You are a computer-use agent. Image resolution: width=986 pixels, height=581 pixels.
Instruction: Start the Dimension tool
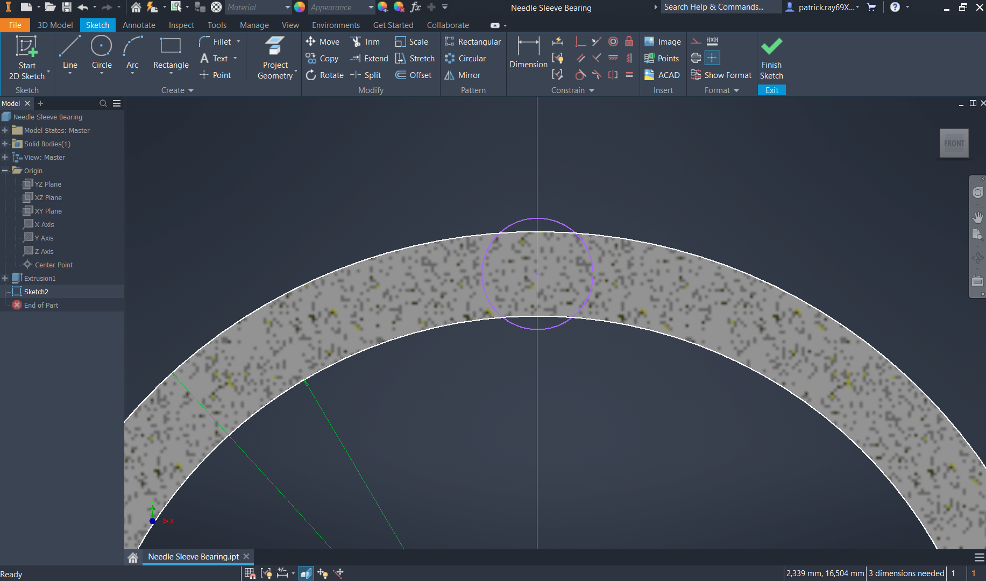[x=528, y=53]
